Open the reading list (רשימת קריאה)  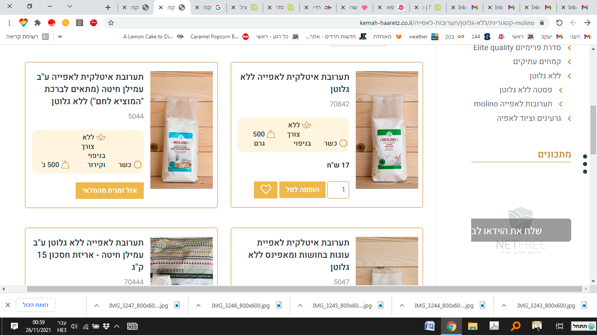coord(28,37)
